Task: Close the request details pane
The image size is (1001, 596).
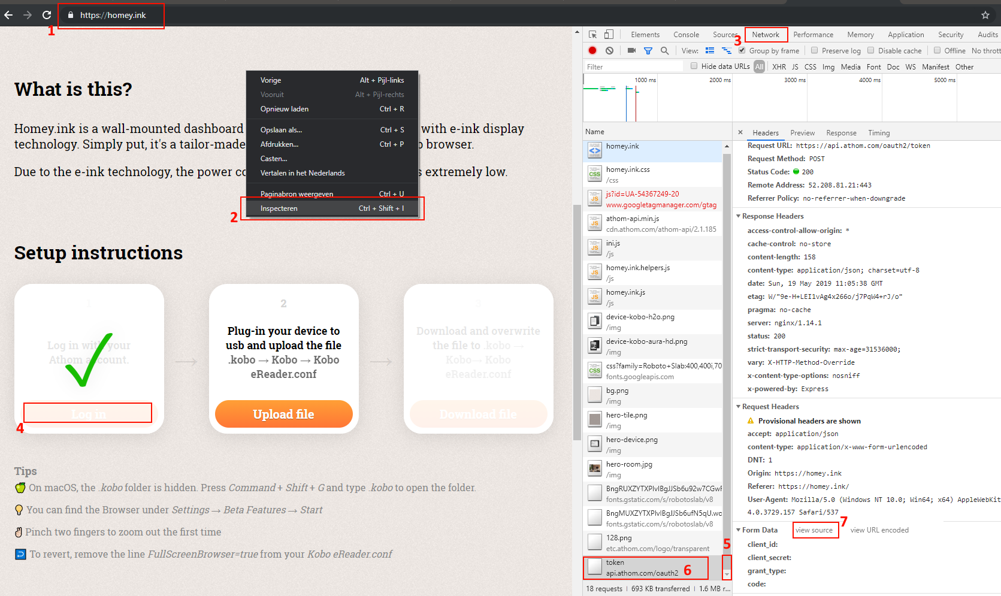Action: point(740,132)
